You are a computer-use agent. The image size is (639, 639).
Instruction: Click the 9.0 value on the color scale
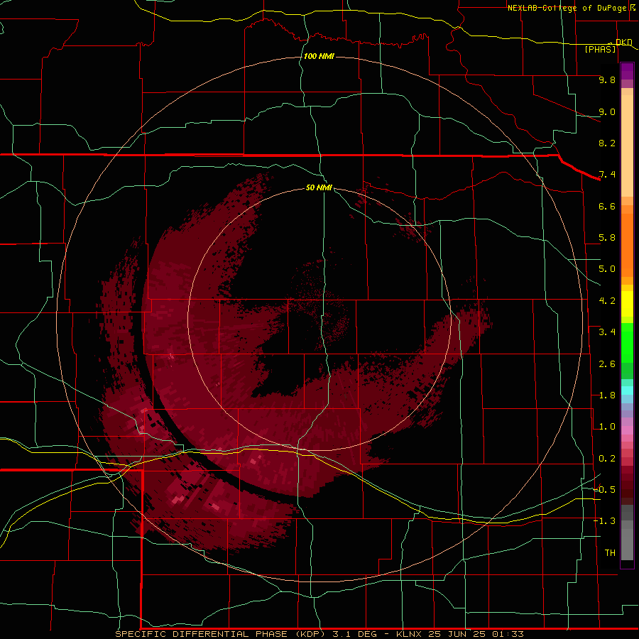[607, 111]
